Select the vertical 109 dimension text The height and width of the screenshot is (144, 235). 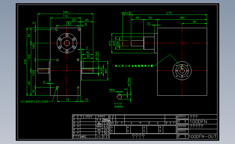click(x=33, y=46)
